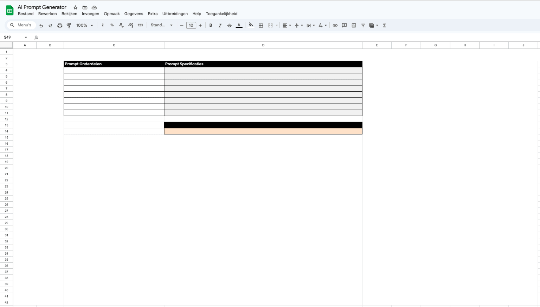540x307 pixels.
Task: Toggle italic formatting
Action: (x=220, y=25)
